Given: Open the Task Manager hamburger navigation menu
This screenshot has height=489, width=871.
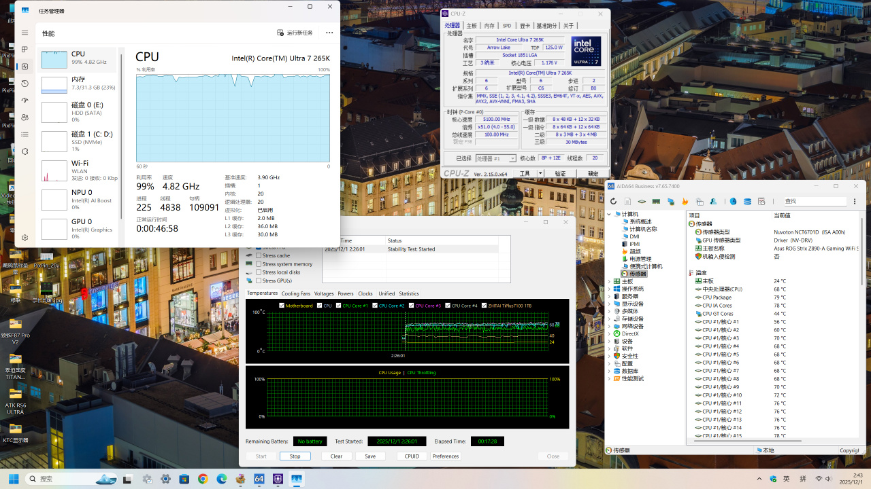Looking at the screenshot, I should 24,33.
